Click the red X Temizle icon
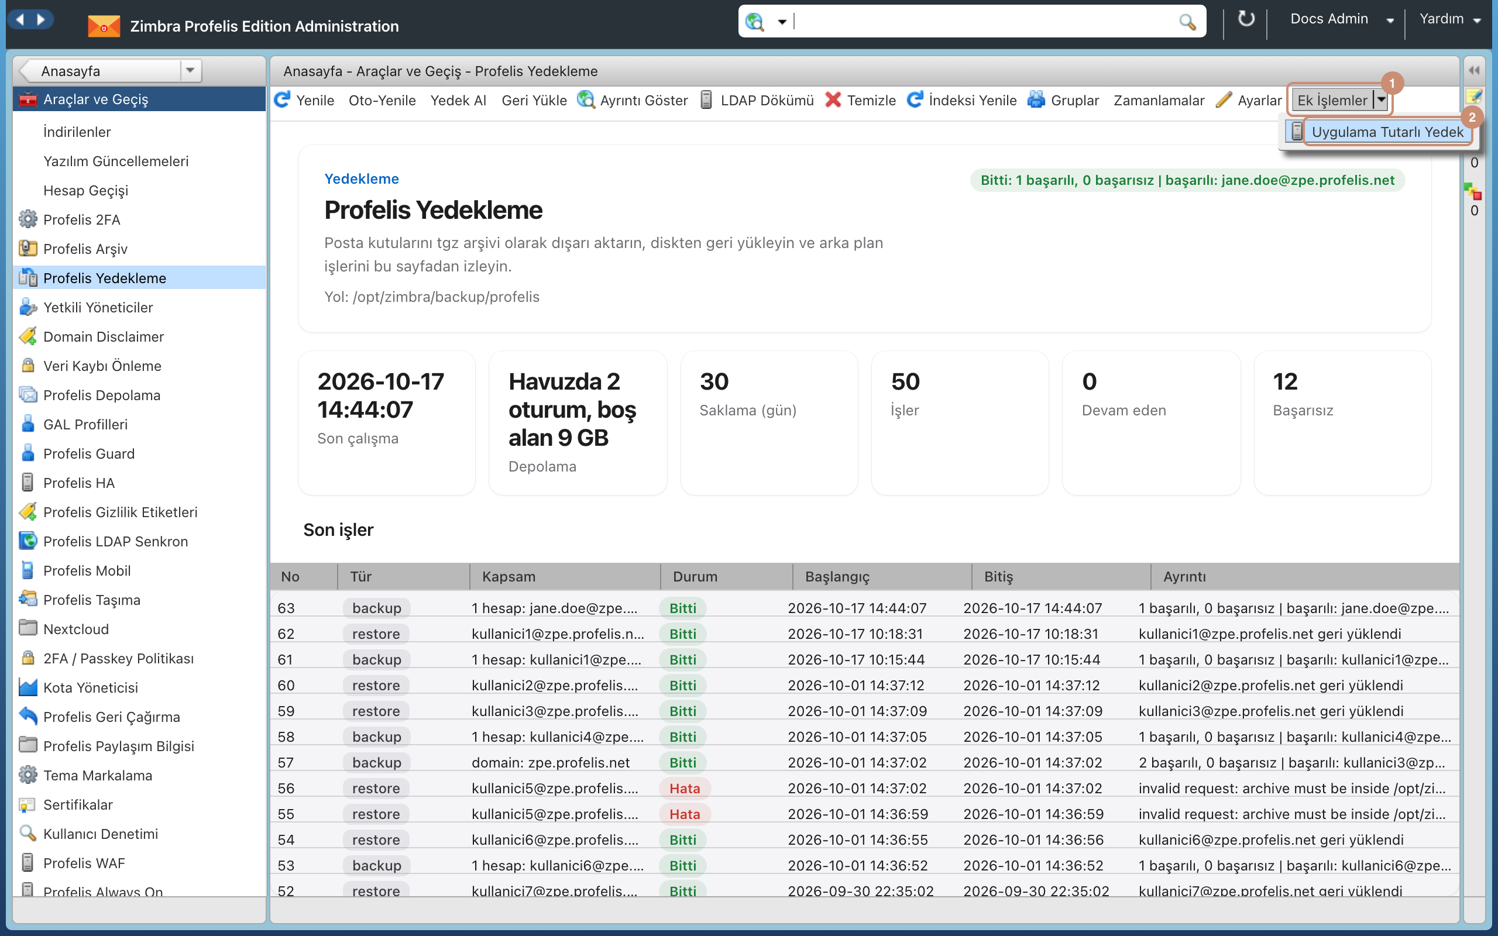The height and width of the screenshot is (936, 1498). [x=833, y=99]
